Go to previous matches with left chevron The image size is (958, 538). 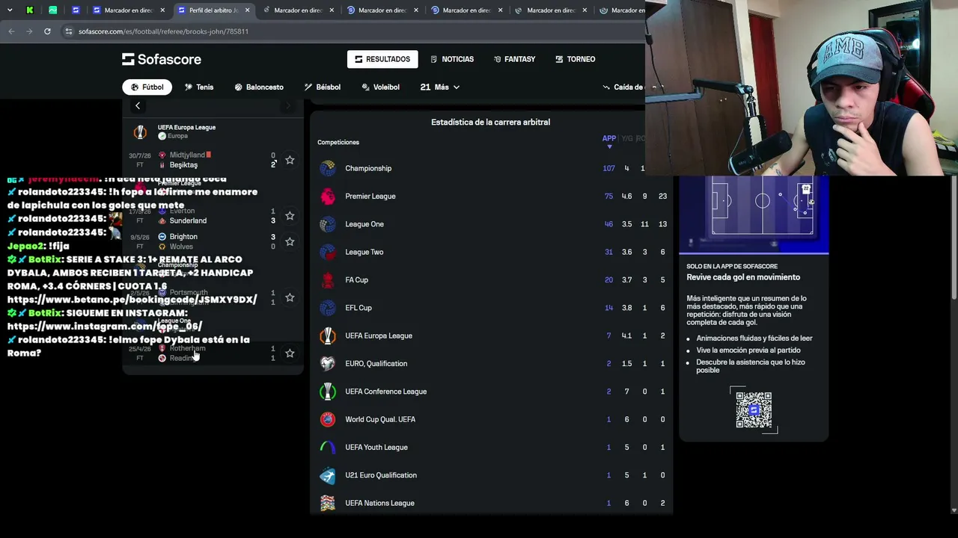point(138,106)
